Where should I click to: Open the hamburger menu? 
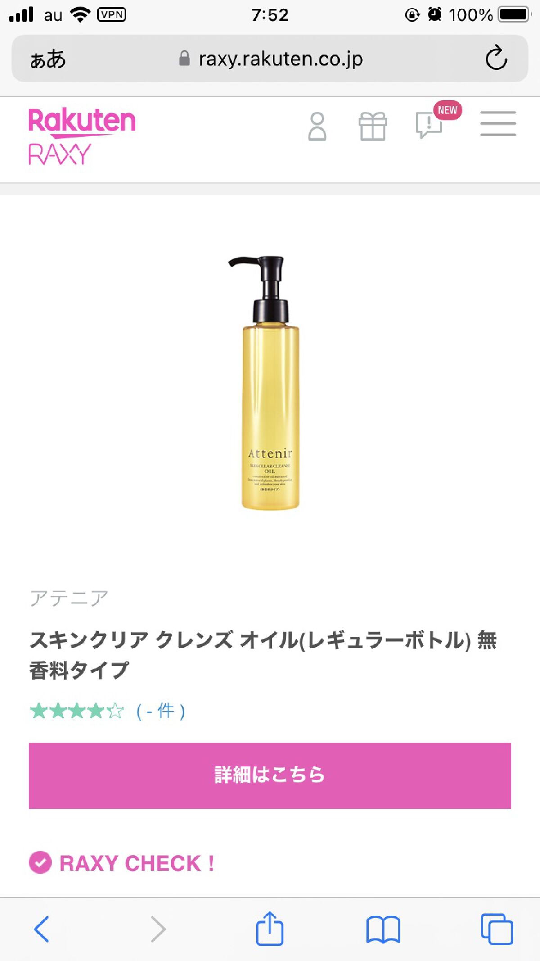tap(498, 123)
